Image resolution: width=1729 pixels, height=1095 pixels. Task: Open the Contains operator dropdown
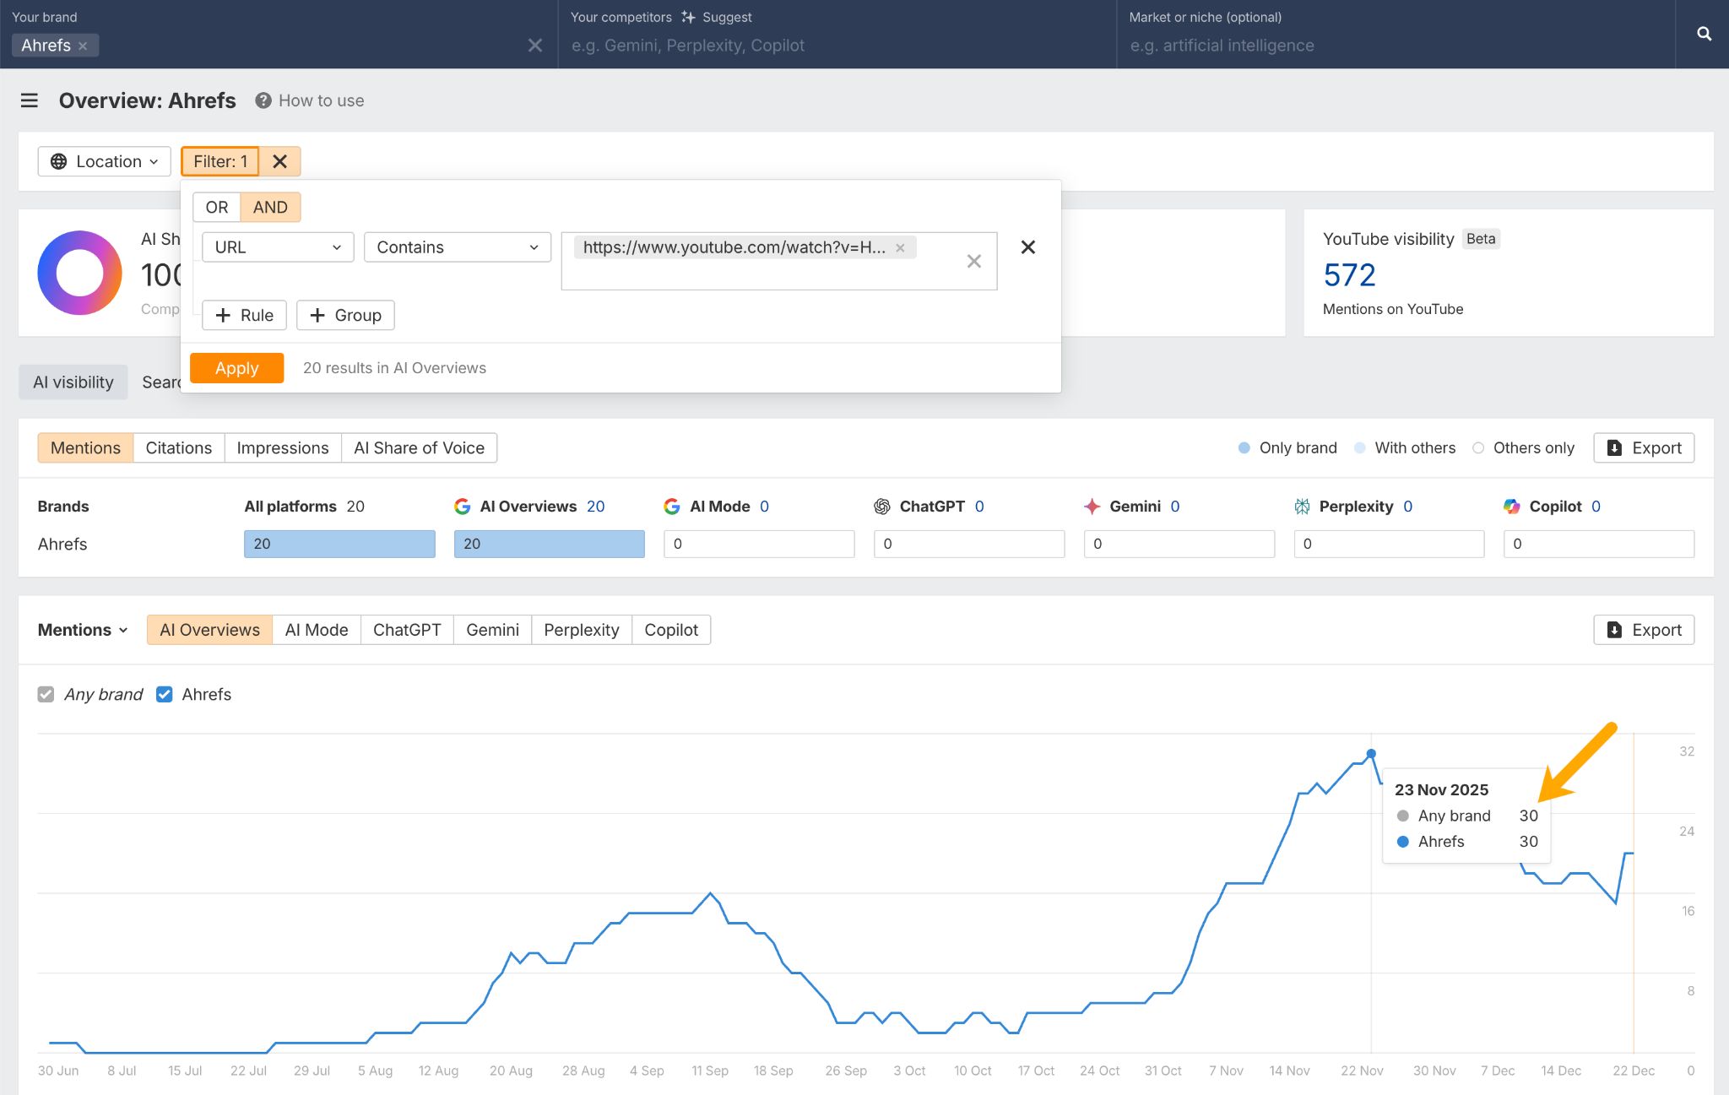(x=457, y=247)
